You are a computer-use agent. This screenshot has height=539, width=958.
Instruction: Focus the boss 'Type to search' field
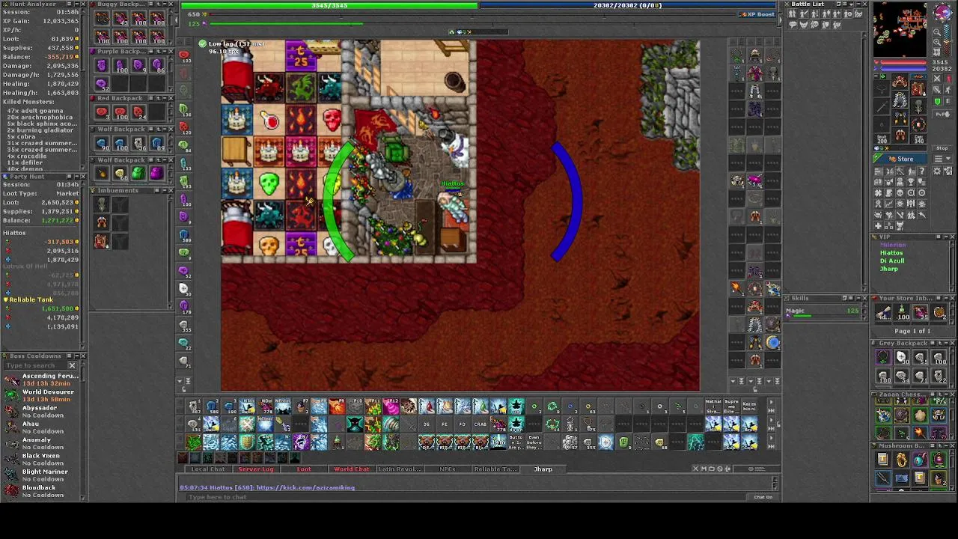click(35, 365)
